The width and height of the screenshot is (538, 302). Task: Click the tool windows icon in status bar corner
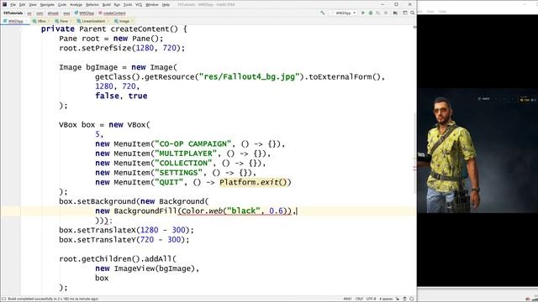point(3,299)
